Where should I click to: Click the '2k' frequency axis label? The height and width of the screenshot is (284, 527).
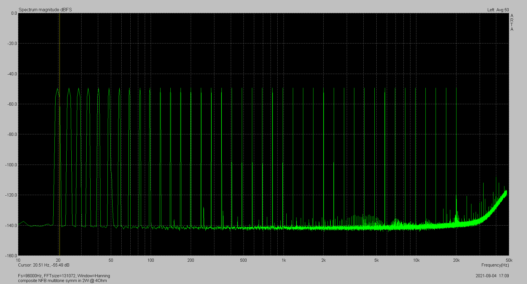pos(323,260)
